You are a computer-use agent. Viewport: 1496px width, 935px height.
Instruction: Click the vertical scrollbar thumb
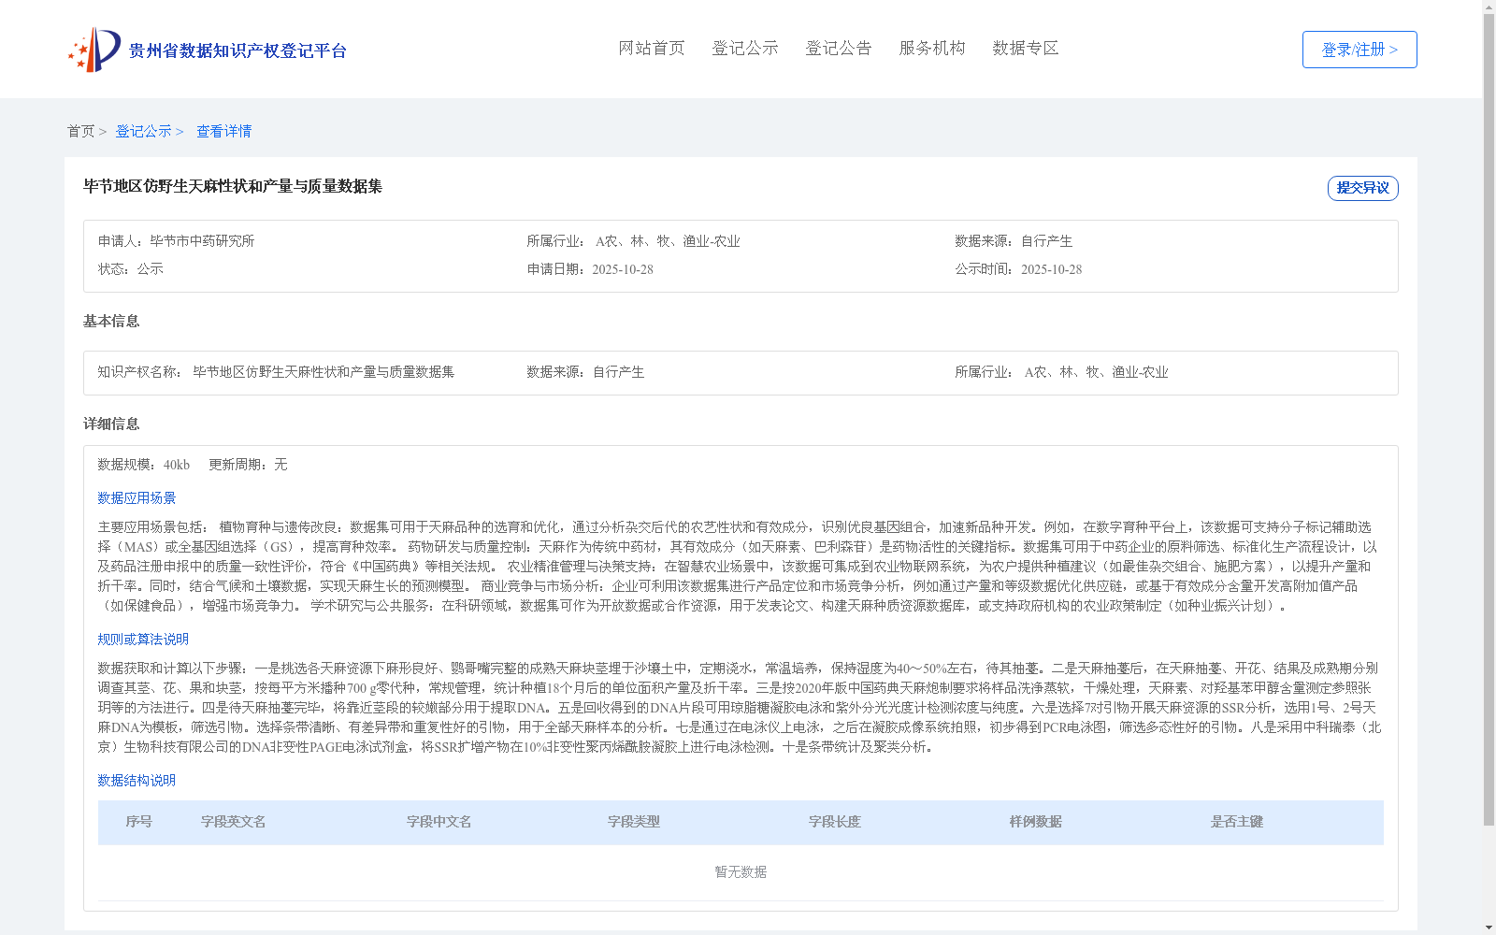pyautogui.click(x=1489, y=419)
